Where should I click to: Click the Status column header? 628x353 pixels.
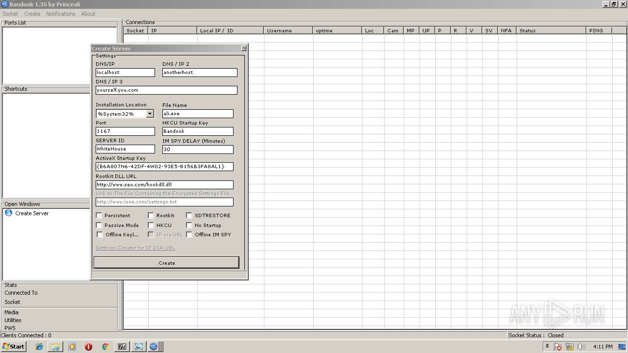(551, 30)
